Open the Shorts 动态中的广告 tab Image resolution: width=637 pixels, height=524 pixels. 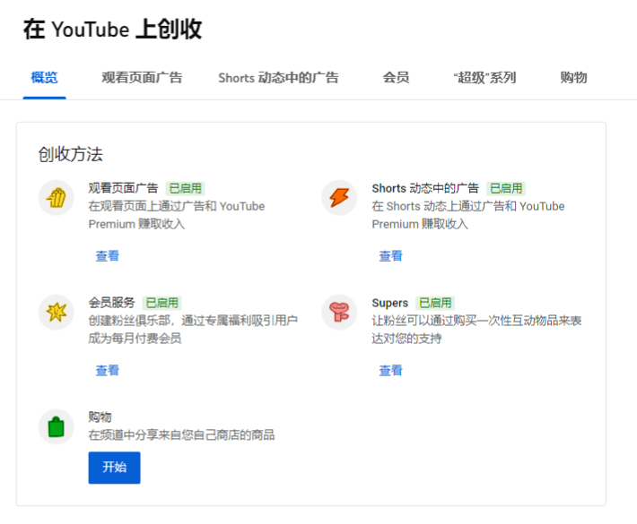tap(278, 77)
